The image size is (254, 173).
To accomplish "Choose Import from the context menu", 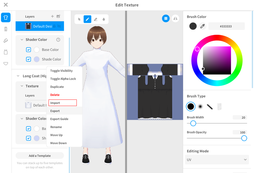I will [x=62, y=103].
